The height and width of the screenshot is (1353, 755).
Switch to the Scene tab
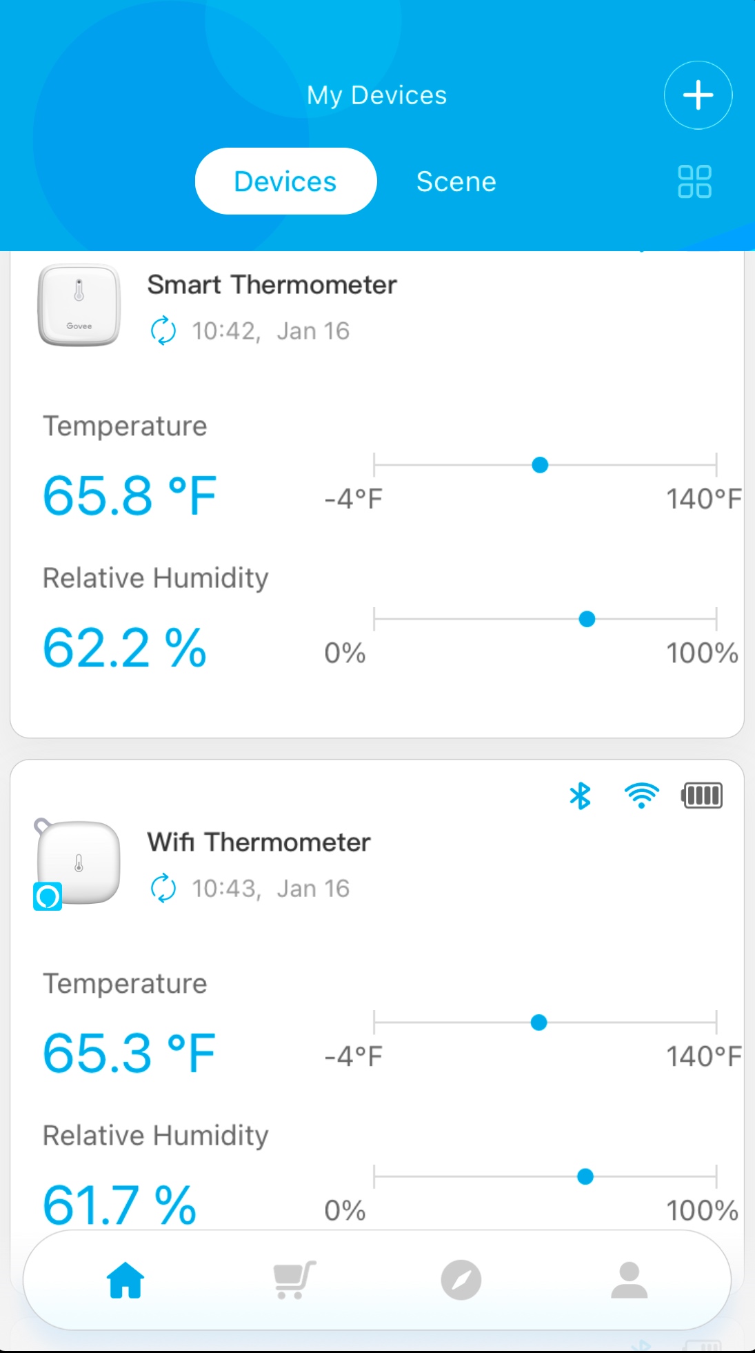[x=456, y=181]
